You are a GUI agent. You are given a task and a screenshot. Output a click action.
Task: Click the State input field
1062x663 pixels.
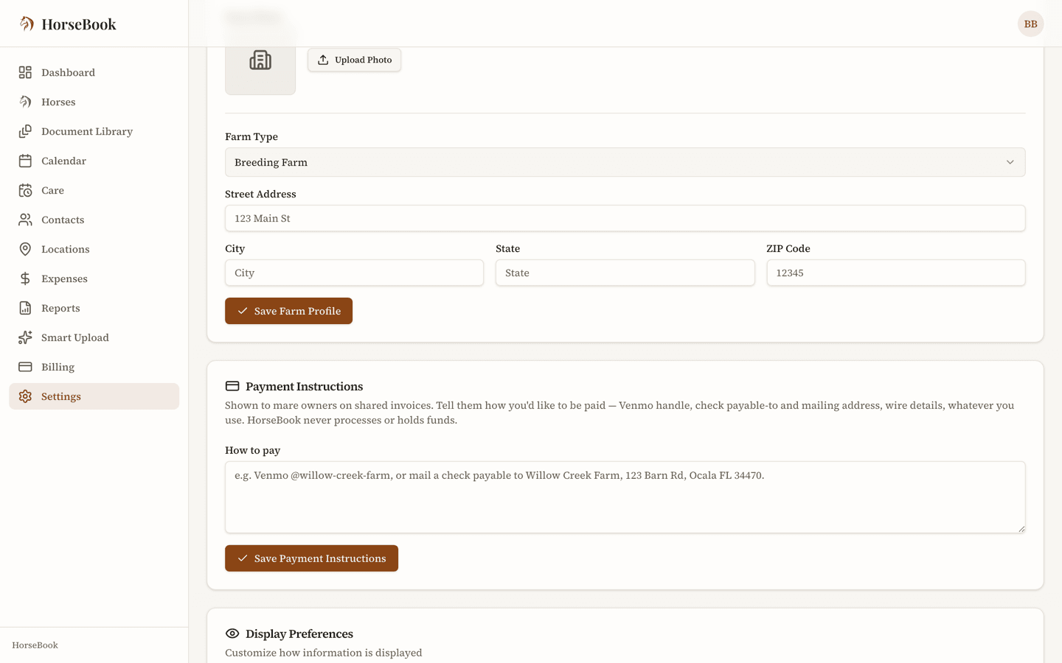tap(625, 273)
